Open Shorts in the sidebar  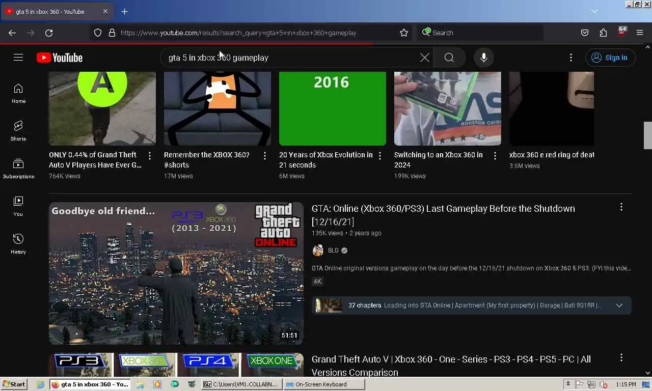[x=18, y=131]
